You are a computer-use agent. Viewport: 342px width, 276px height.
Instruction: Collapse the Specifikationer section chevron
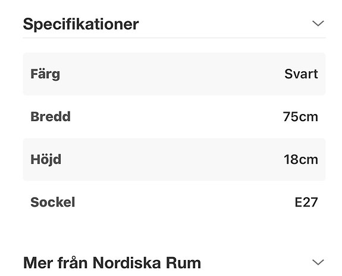click(318, 23)
